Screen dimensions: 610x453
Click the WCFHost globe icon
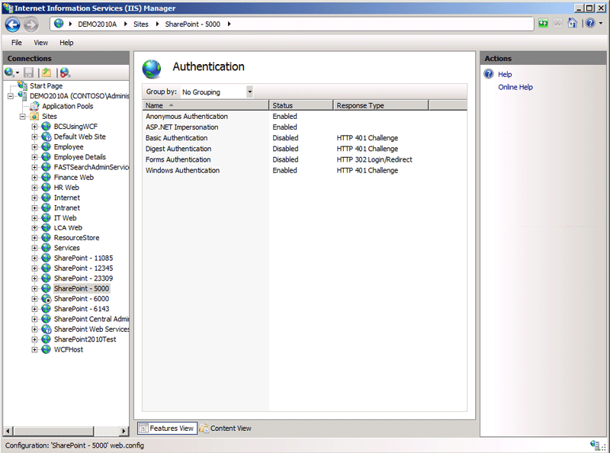pos(46,349)
